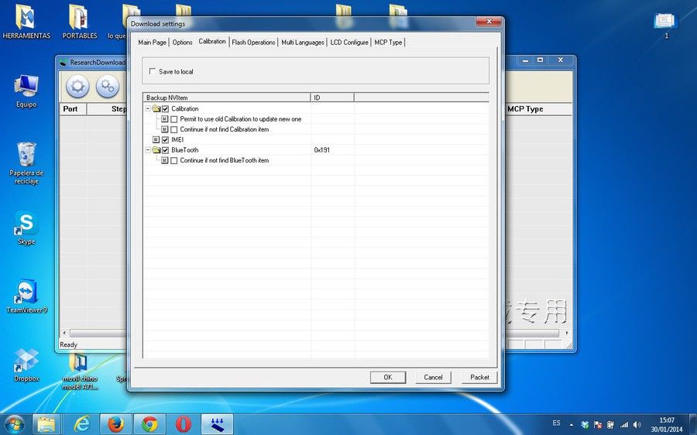697x435 pixels.
Task: Click the folder icon beside BlueTooth tree node
Action: 156,150
